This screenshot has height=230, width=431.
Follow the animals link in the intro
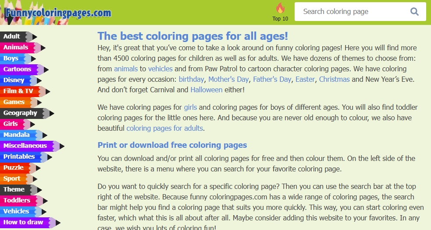click(x=126, y=69)
